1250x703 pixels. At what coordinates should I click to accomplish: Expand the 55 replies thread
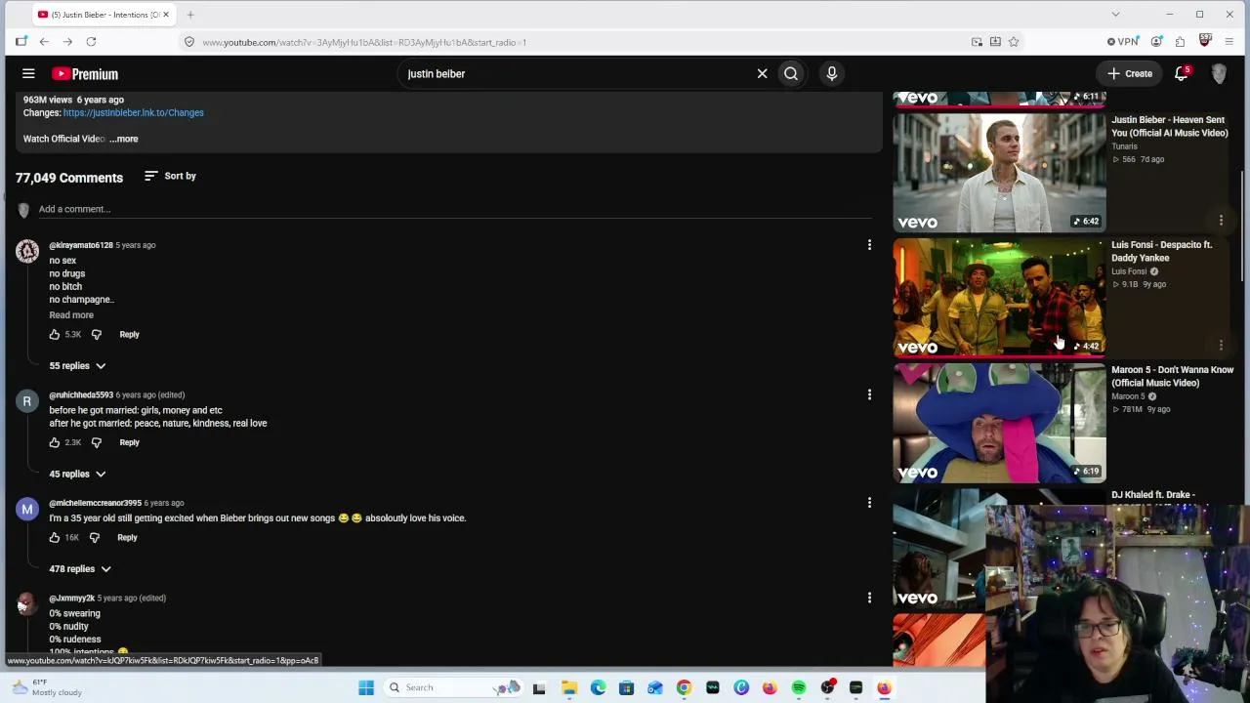click(77, 365)
